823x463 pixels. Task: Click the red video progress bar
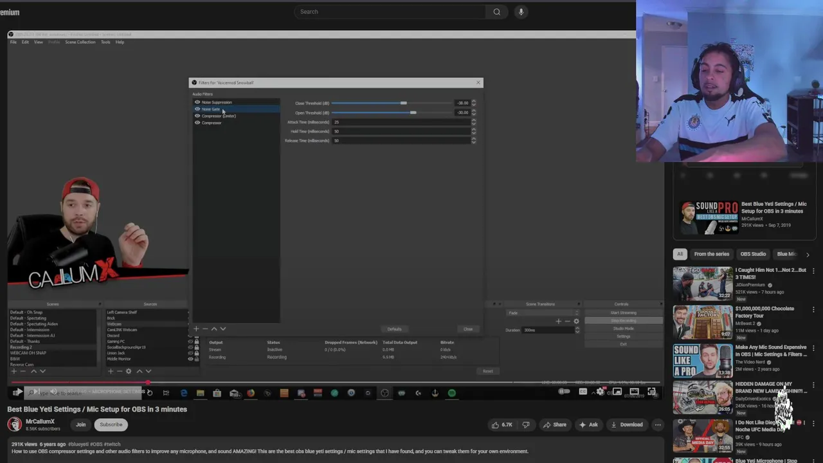(79, 383)
